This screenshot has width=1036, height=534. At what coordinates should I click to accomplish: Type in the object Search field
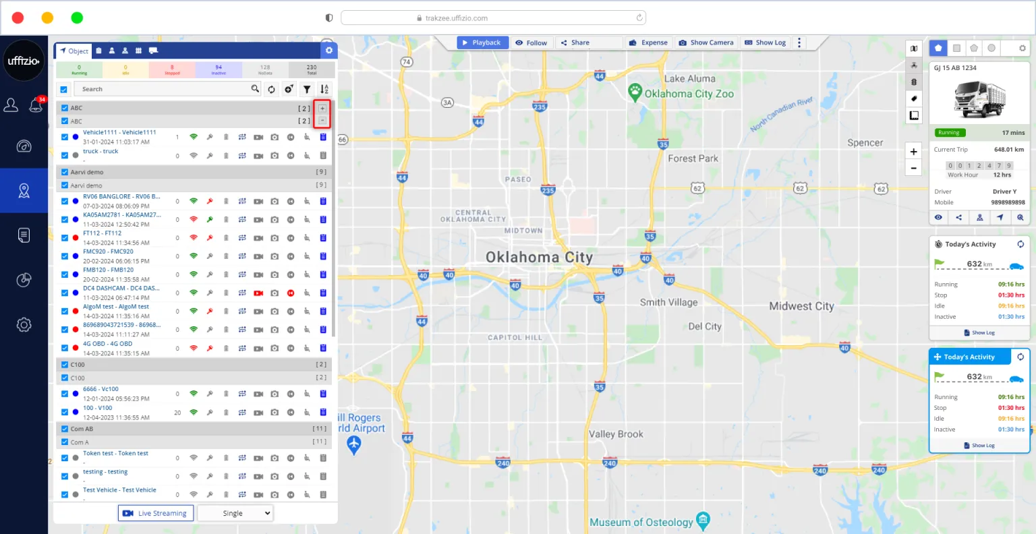click(x=162, y=89)
